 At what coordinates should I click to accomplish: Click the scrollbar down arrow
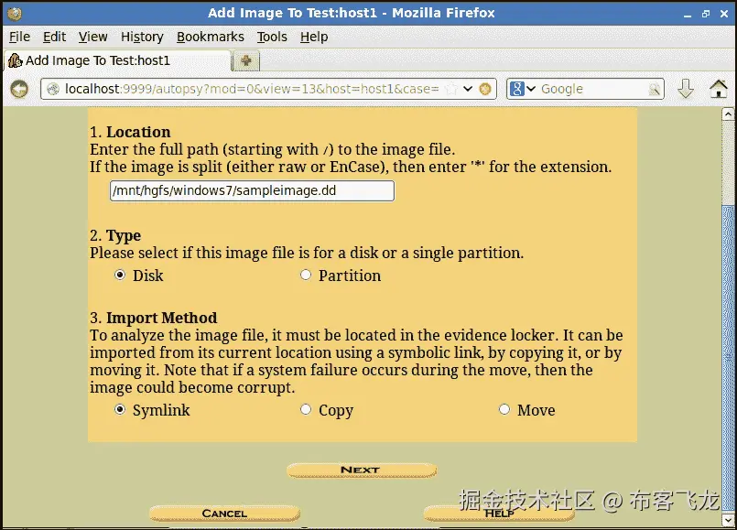(728, 520)
